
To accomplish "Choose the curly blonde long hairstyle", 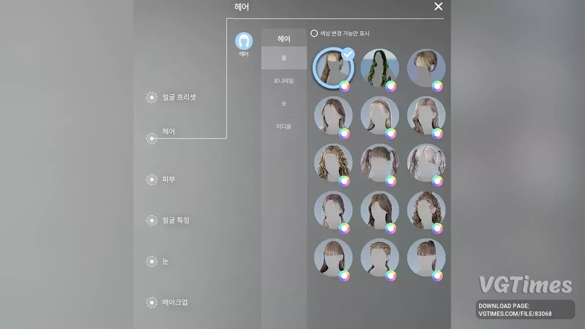I will point(333,163).
